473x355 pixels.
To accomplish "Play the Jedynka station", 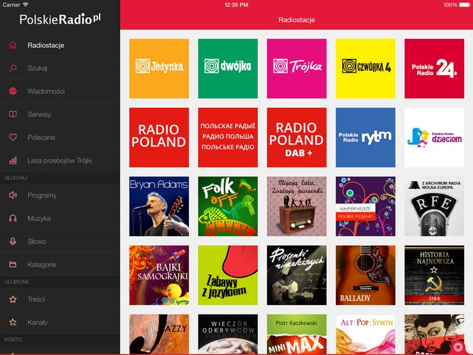I will tap(159, 68).
